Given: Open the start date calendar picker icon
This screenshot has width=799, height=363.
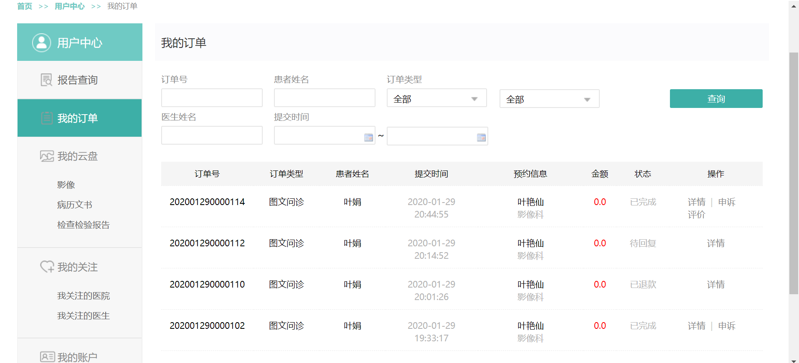Looking at the screenshot, I should pyautogui.click(x=368, y=138).
